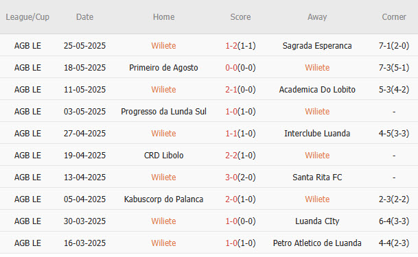Open the Progresso da Lunda Sul team link

coord(163,112)
